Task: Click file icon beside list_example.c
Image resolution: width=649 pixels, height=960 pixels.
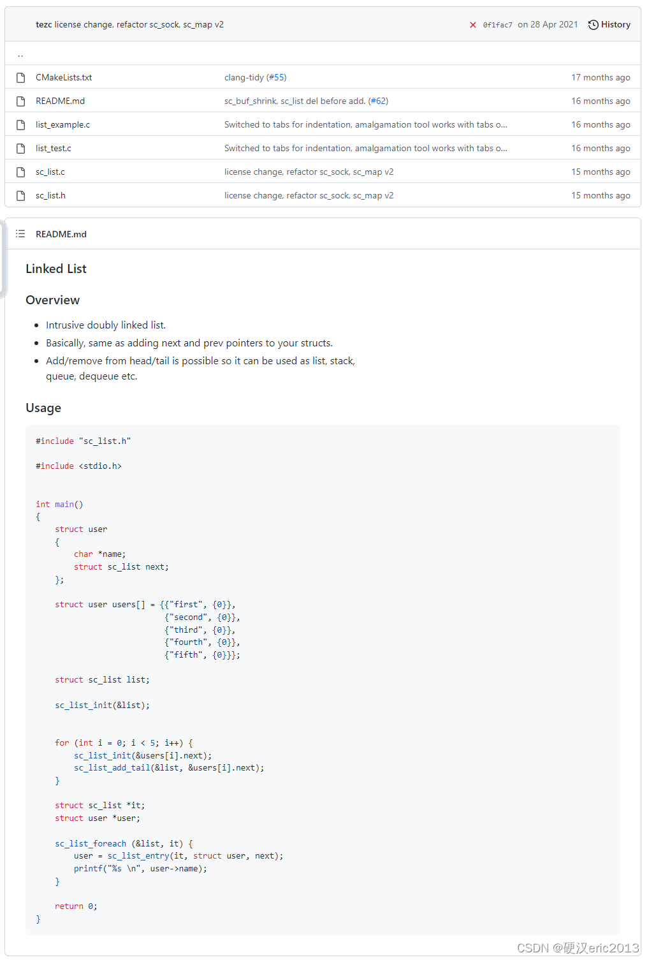Action: tap(21, 124)
